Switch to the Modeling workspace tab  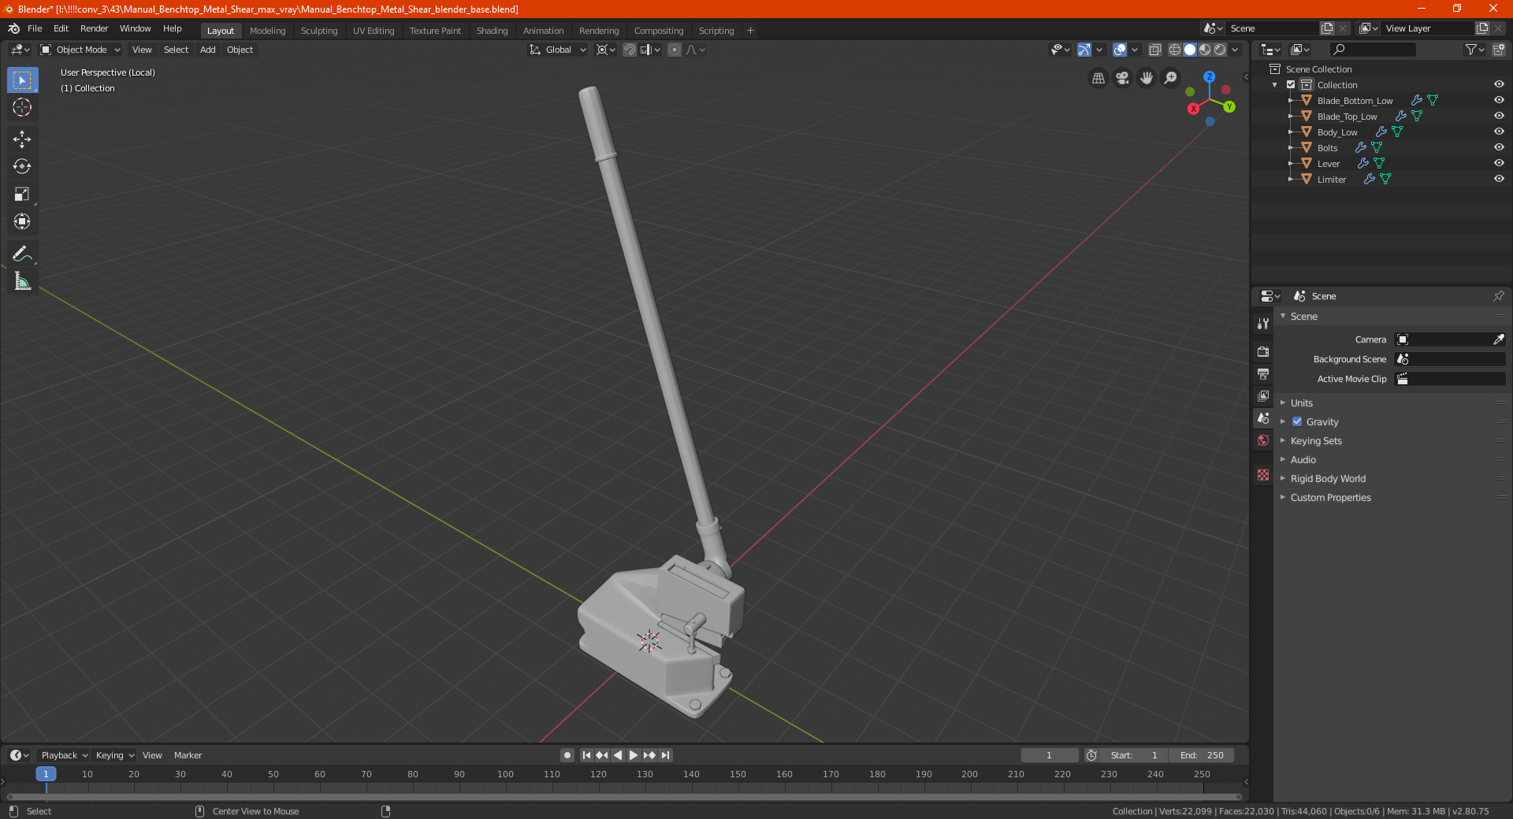click(x=267, y=31)
